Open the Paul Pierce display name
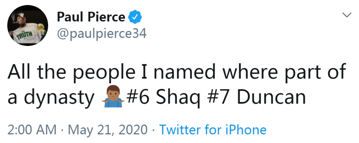This screenshot has width=359, height=143. click(x=91, y=17)
